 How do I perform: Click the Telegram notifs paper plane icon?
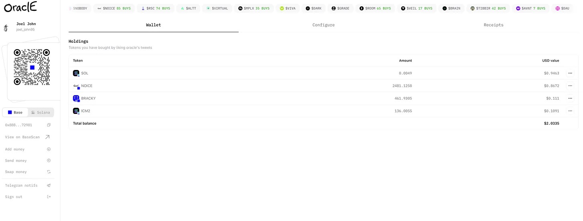point(49,185)
